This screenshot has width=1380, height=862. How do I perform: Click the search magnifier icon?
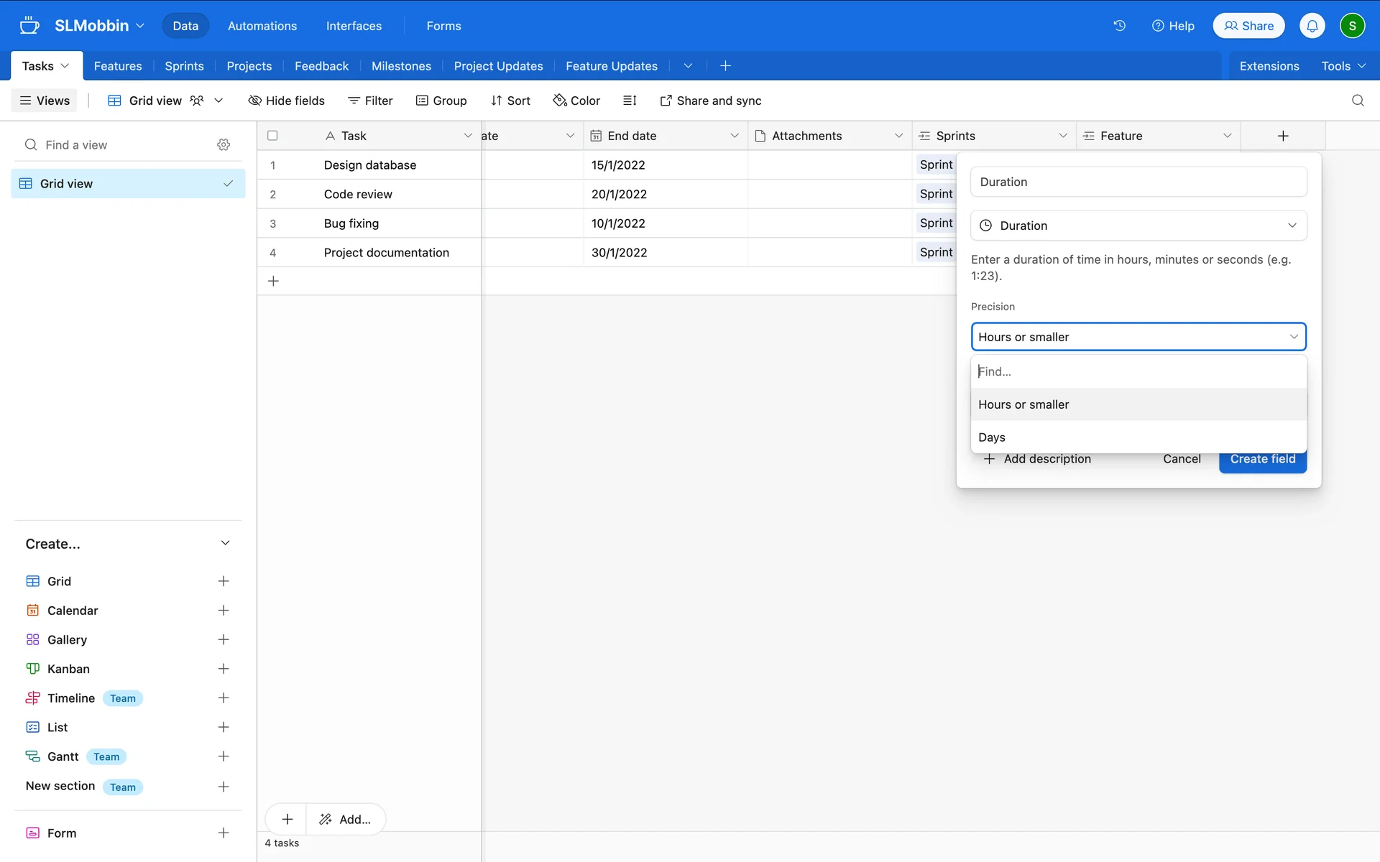point(1357,101)
